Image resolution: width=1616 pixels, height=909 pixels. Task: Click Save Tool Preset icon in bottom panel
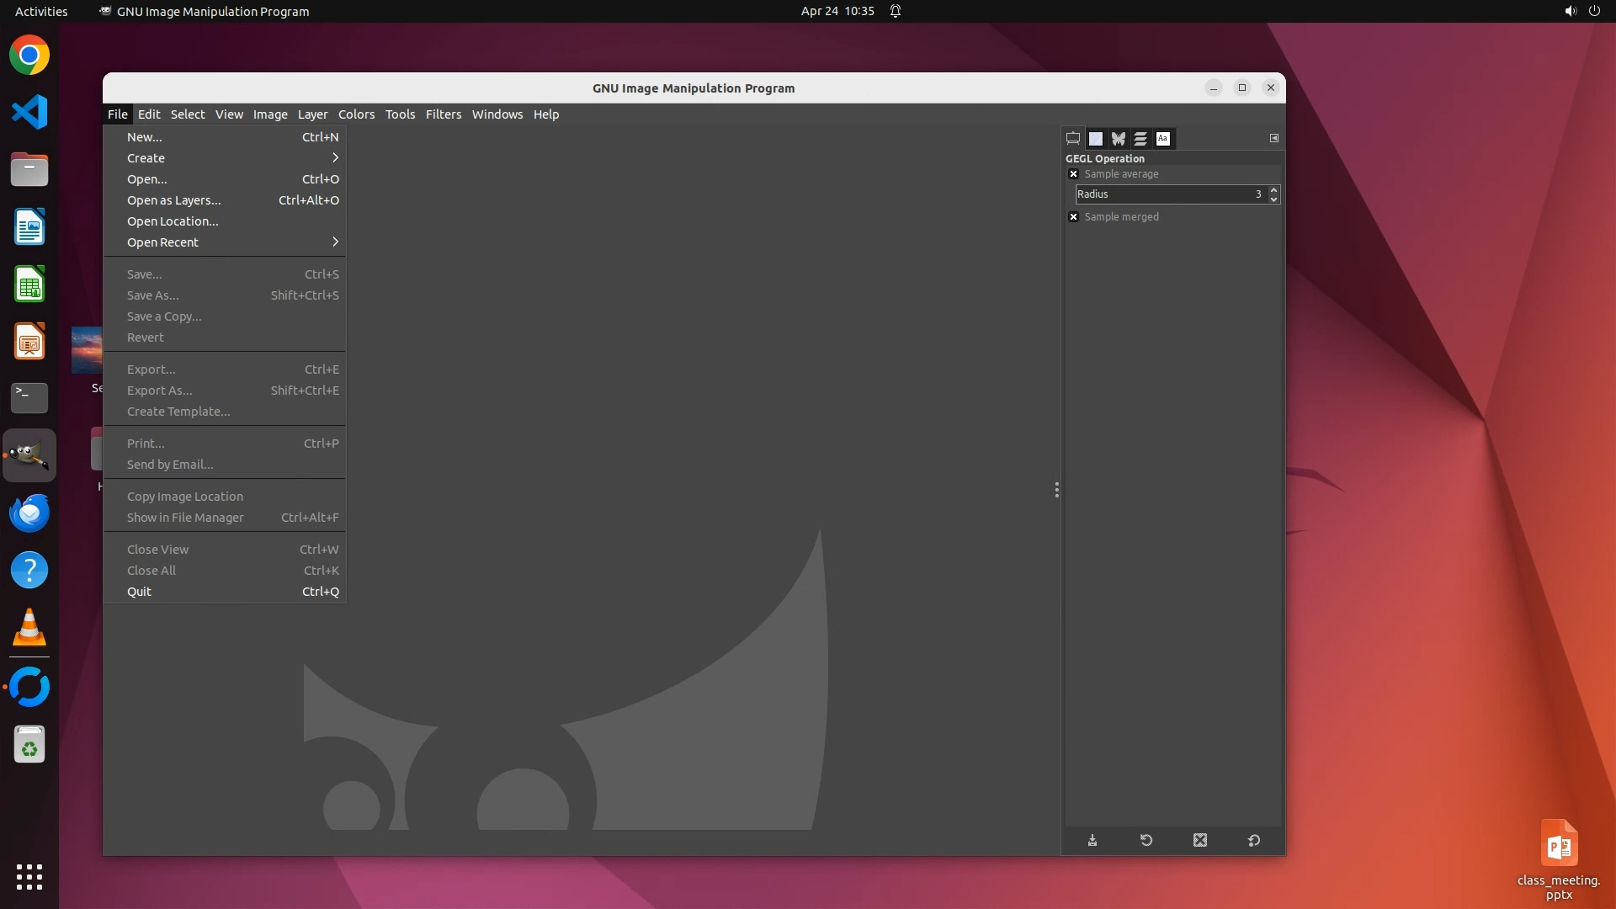point(1092,840)
